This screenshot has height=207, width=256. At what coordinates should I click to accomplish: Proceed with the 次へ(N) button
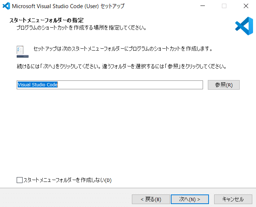pyautogui.click(x=190, y=199)
